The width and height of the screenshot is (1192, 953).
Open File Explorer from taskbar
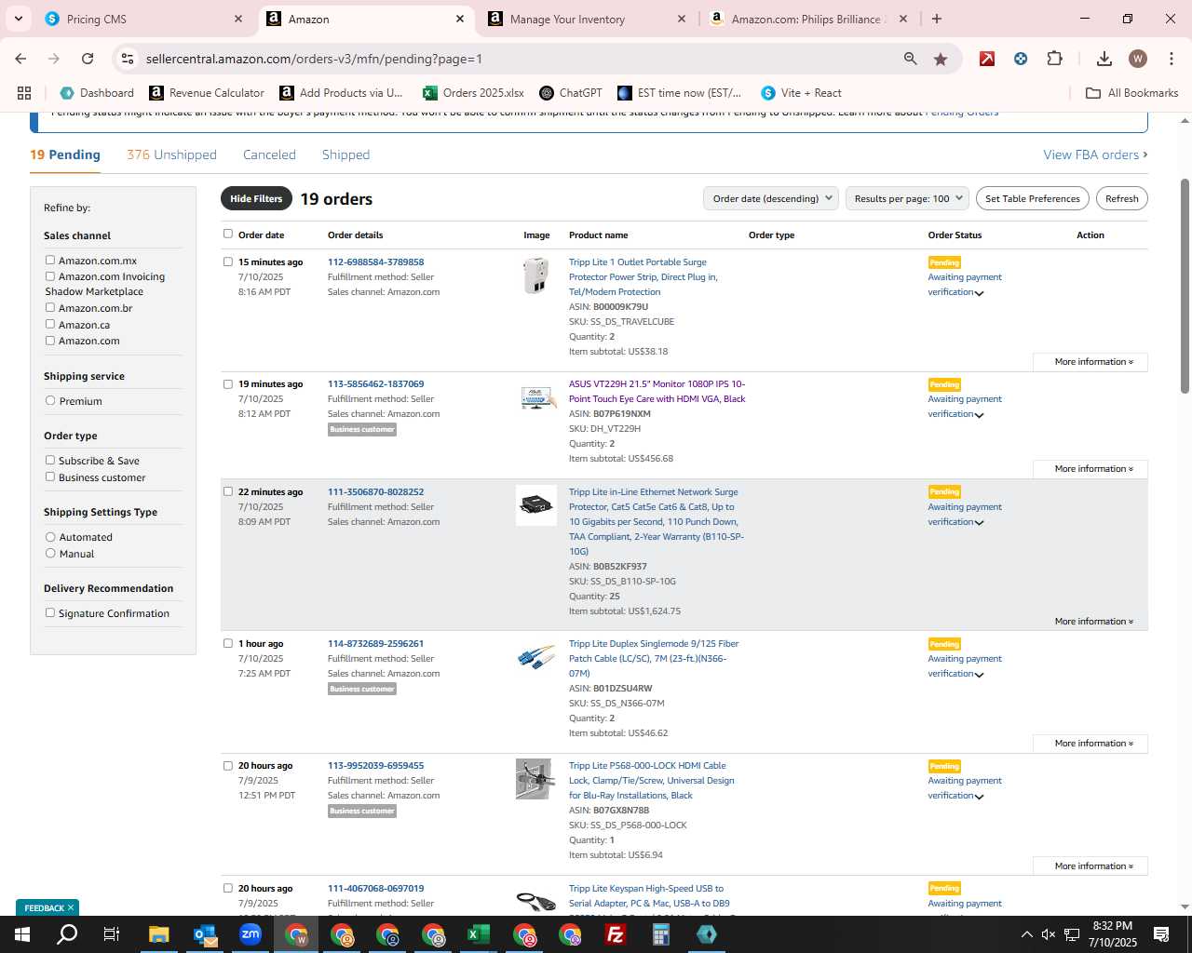(159, 934)
